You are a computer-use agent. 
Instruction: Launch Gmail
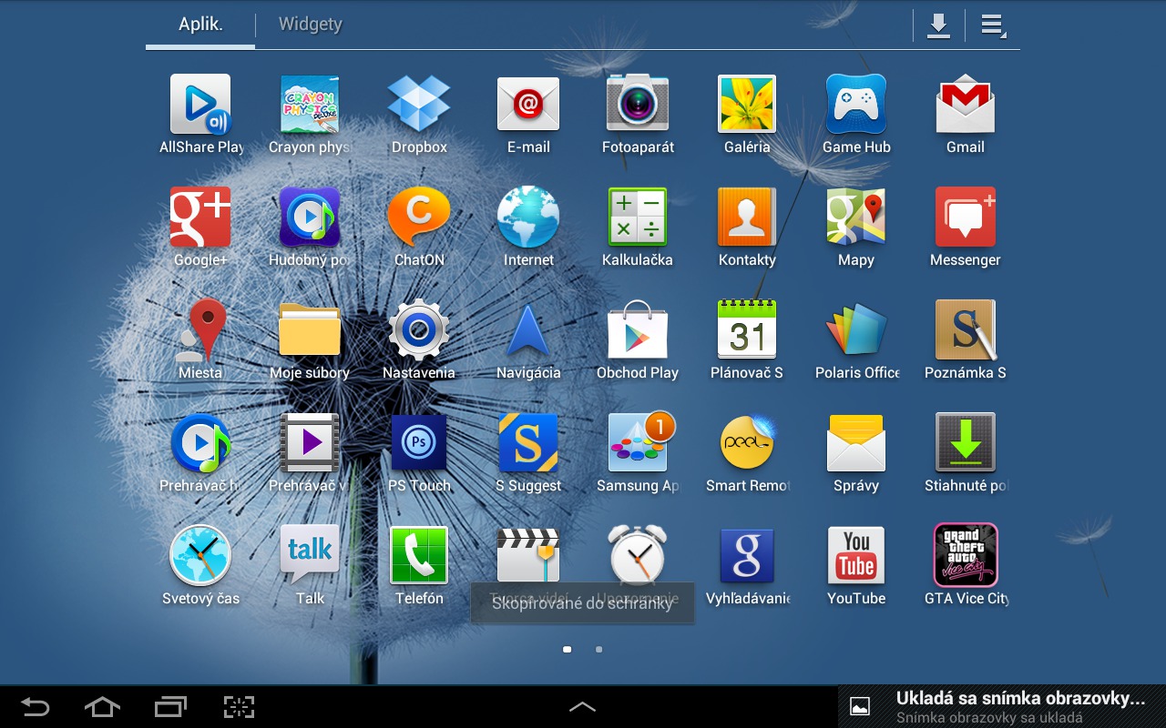coord(965,105)
